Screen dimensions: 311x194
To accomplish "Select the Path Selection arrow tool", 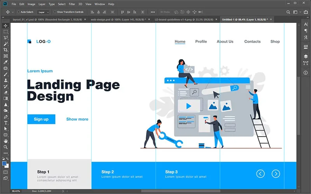I will coord(5,129).
